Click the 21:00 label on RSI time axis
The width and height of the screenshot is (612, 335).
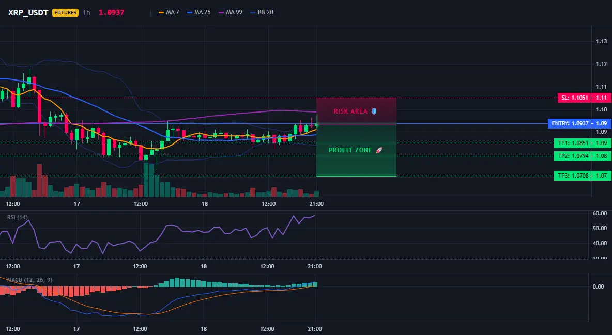click(x=315, y=266)
